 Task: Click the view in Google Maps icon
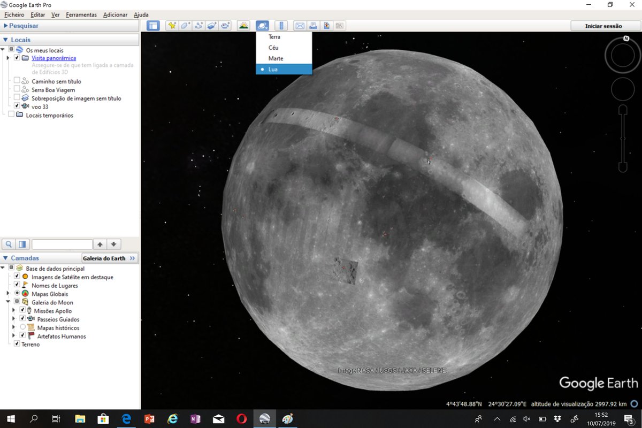coord(340,25)
